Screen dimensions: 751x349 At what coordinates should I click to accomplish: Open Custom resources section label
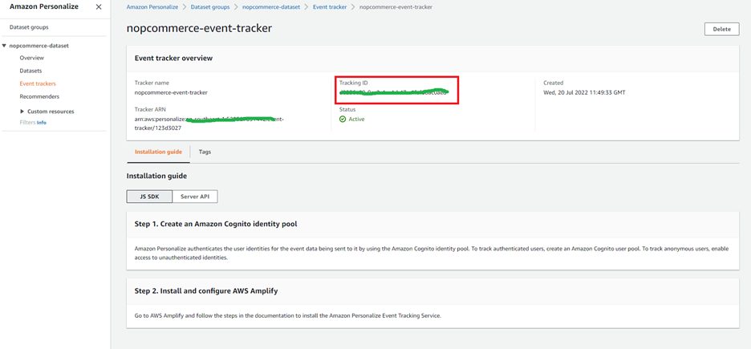coord(51,112)
